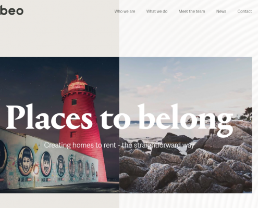The height and width of the screenshot is (208, 258).
Task: Click the Places to belong headline
Action: 119,119
